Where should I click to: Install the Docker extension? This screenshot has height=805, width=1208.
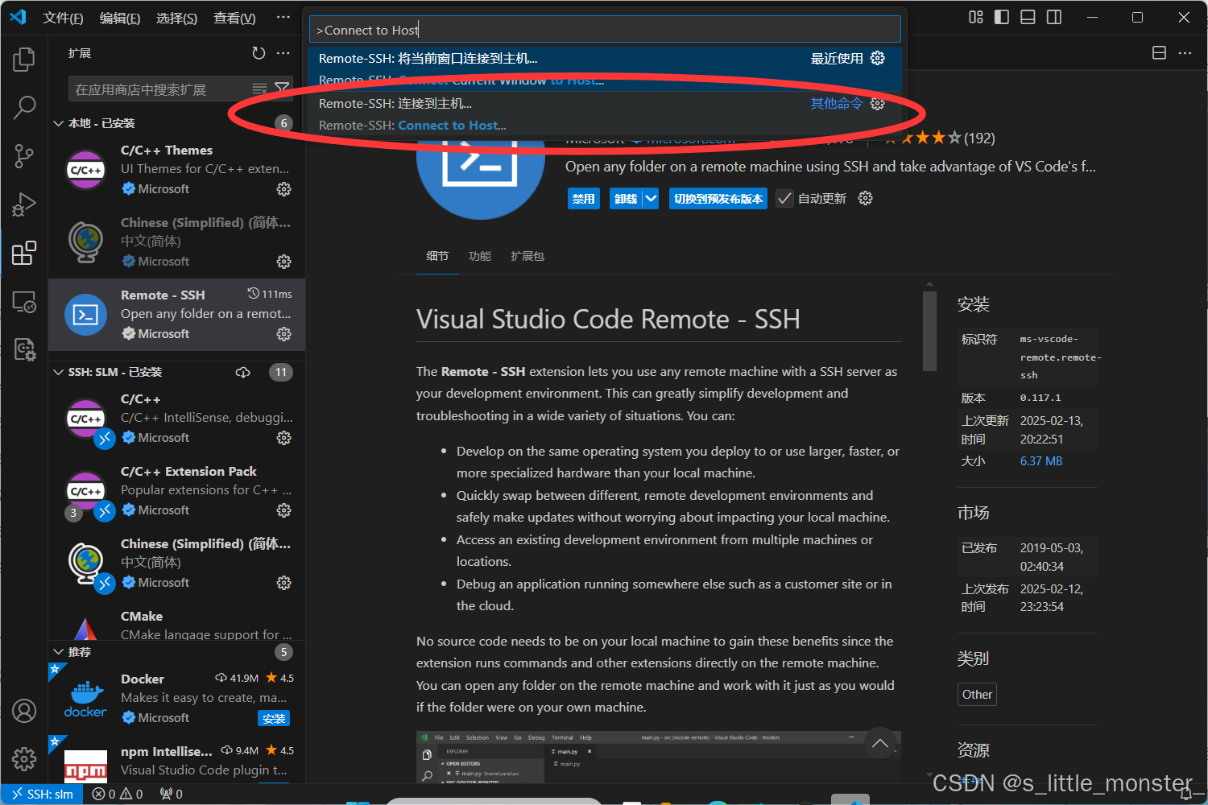[x=274, y=718]
